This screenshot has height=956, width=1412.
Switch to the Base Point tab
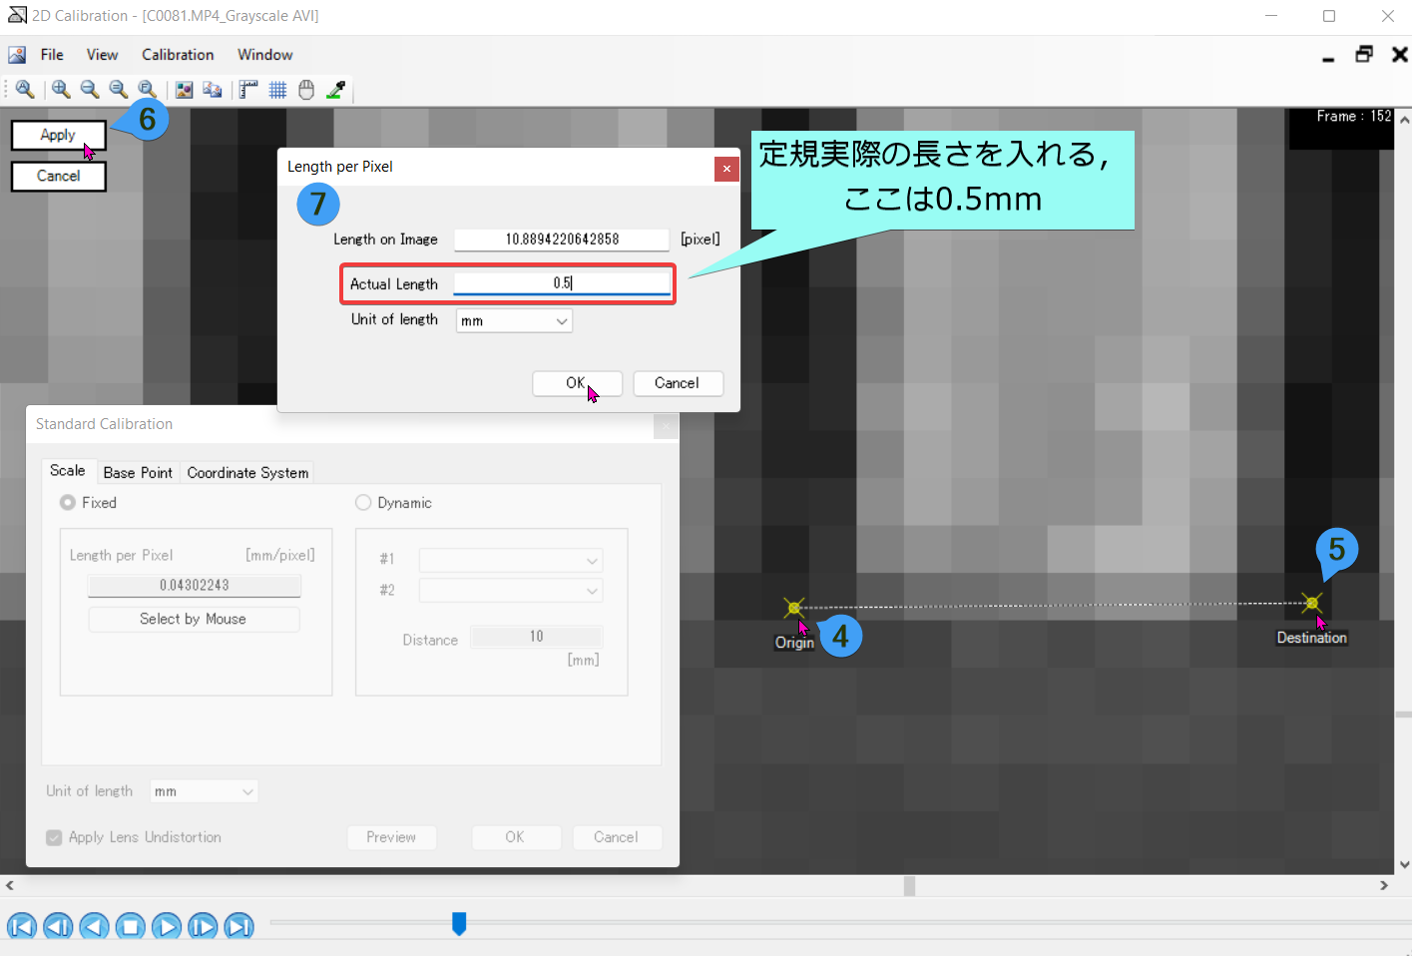tap(138, 473)
